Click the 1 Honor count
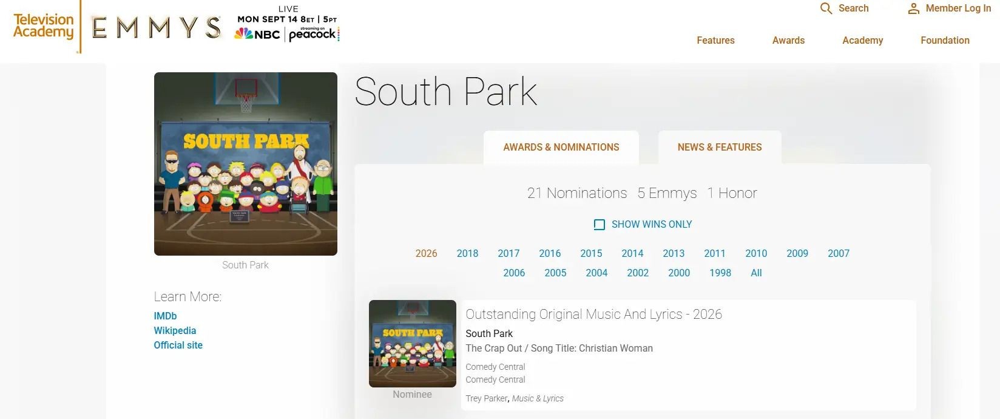 [732, 193]
